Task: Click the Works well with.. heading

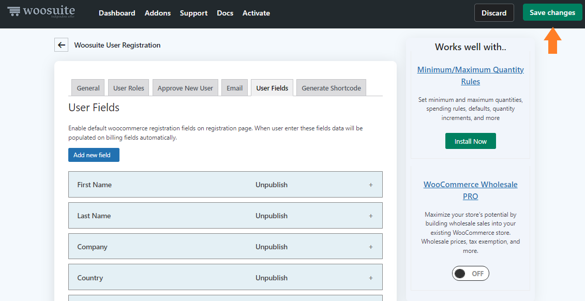Action: (x=471, y=47)
